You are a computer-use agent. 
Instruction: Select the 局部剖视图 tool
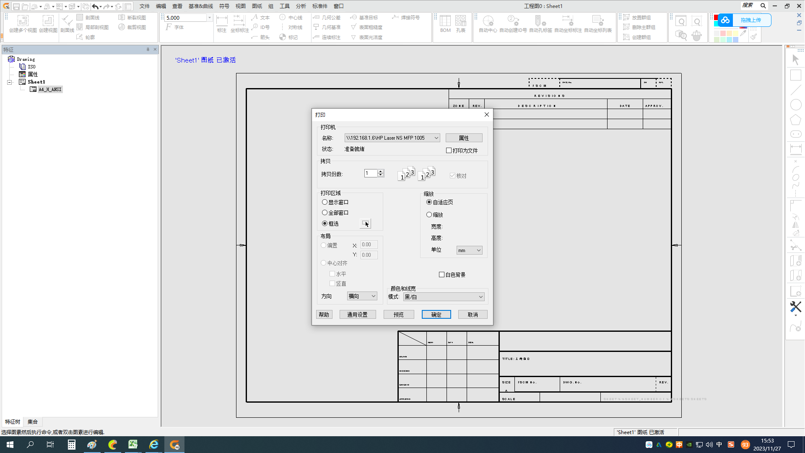pos(93,27)
